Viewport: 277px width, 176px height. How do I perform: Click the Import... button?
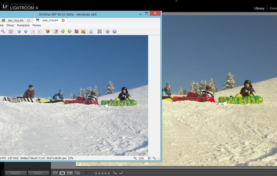pyautogui.click(x=16, y=173)
